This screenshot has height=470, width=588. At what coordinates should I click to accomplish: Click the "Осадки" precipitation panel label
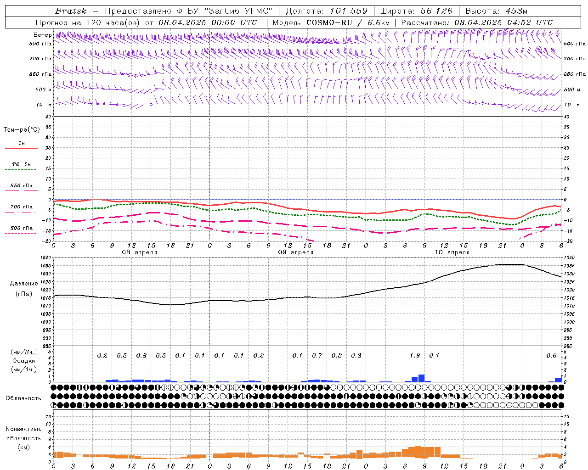click(23, 361)
